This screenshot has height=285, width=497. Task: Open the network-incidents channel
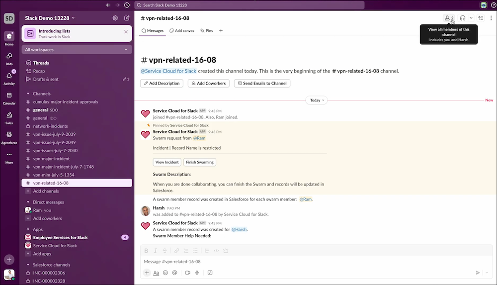[x=77, y=126]
